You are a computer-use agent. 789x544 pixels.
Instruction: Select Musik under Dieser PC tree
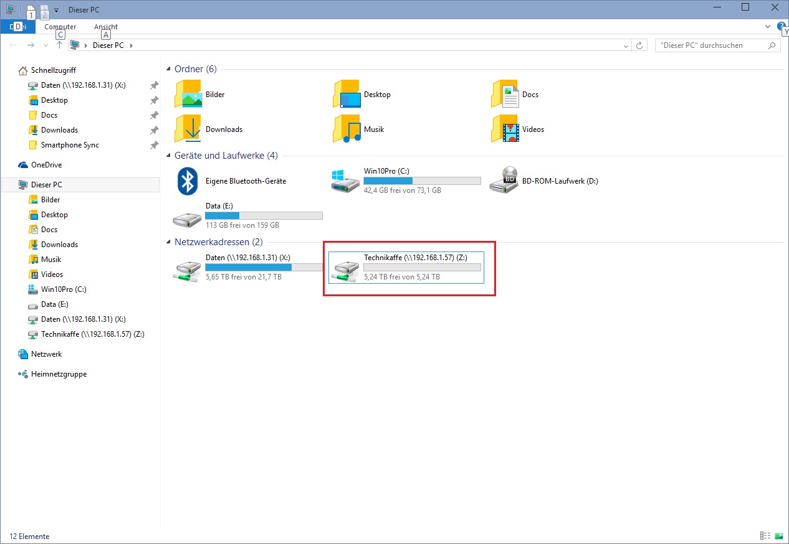50,260
